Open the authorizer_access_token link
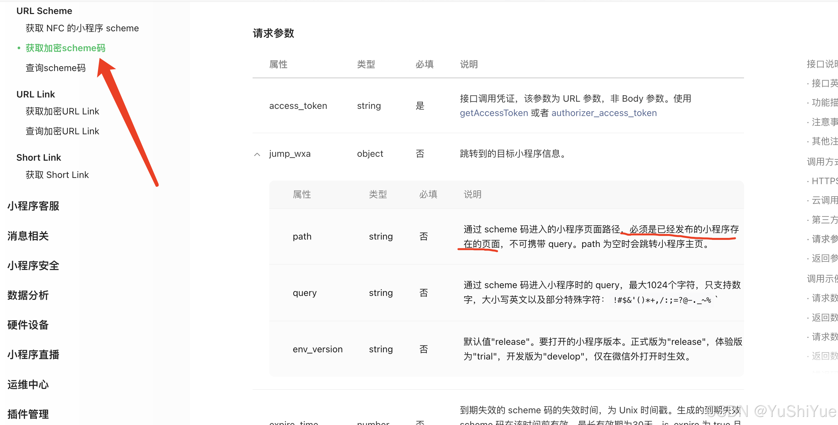838x425 pixels. pos(604,113)
